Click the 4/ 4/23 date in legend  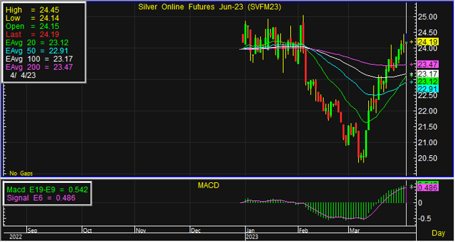click(x=24, y=75)
